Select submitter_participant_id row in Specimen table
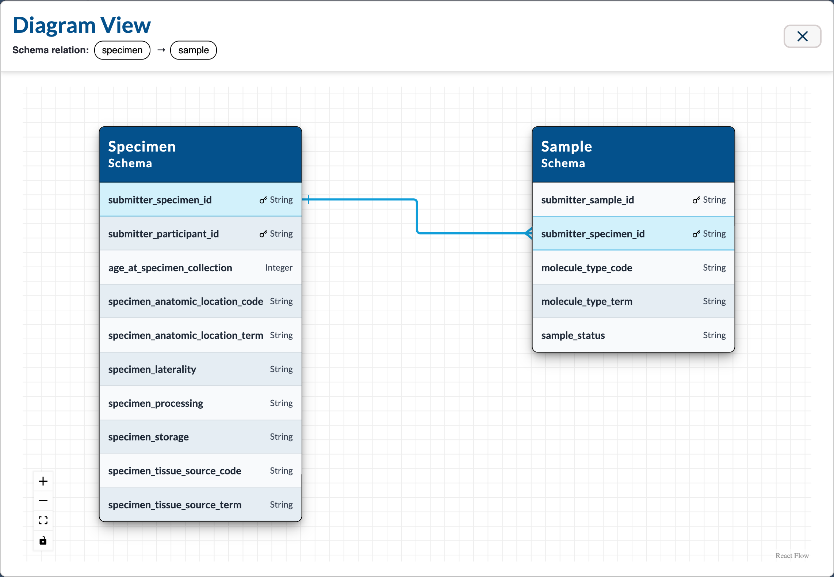This screenshot has height=577, width=834. [200, 234]
